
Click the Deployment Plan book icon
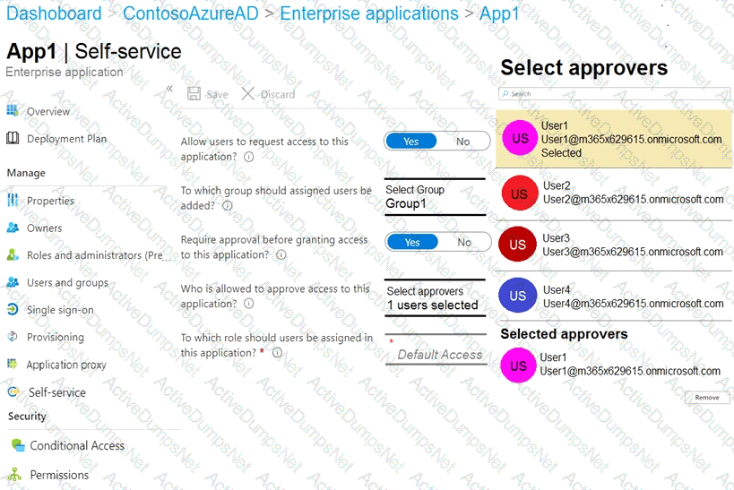tap(13, 138)
